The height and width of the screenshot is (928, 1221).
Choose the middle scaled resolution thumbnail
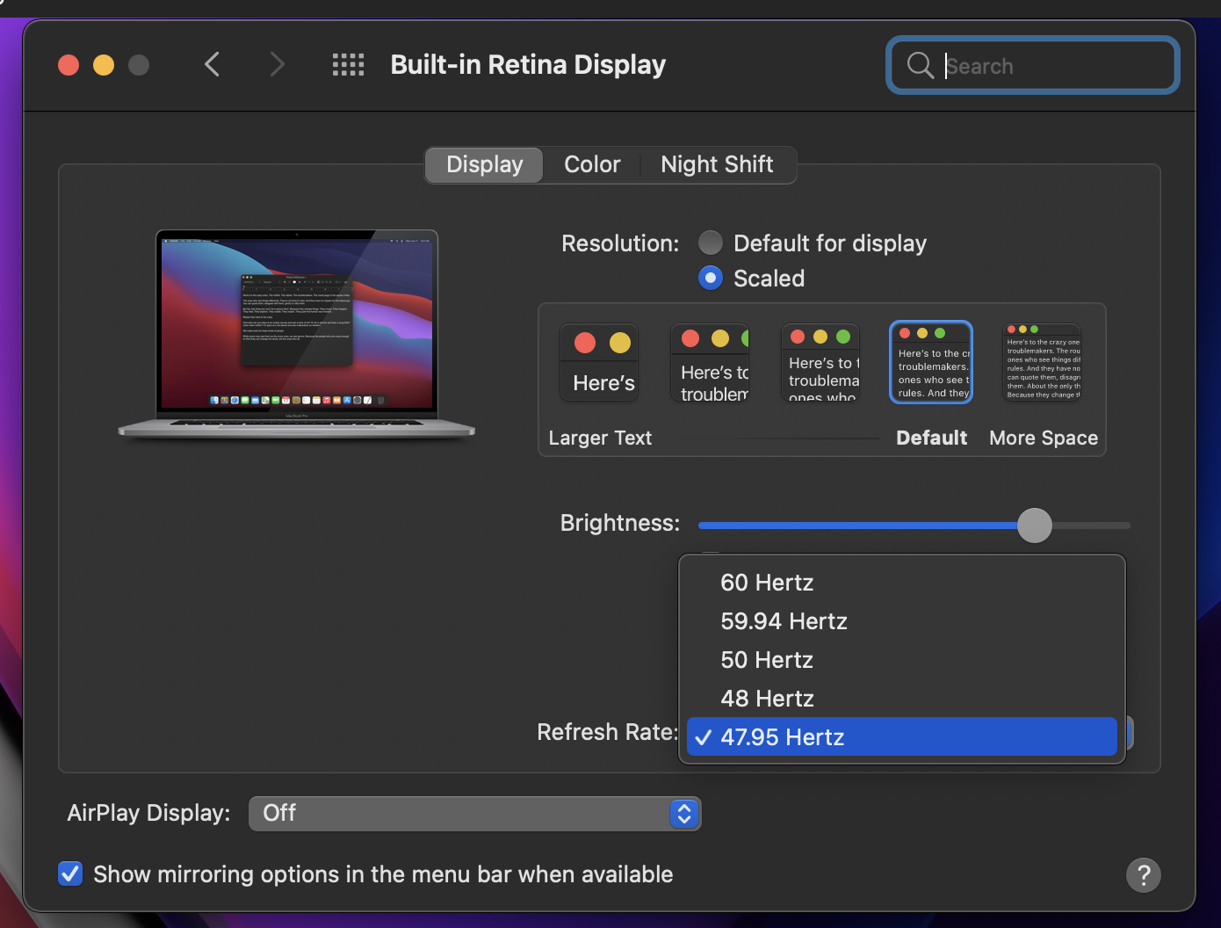(820, 363)
